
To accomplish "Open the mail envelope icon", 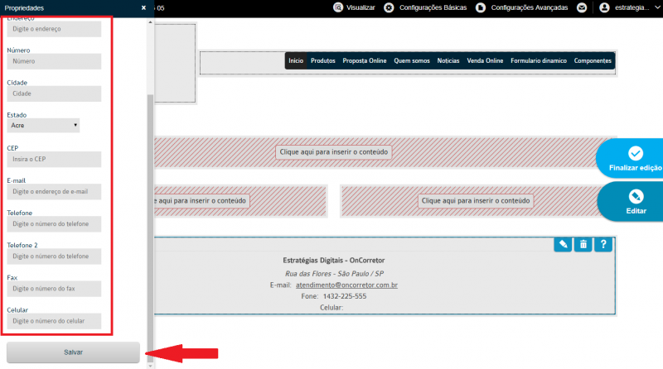I will tap(582, 7).
